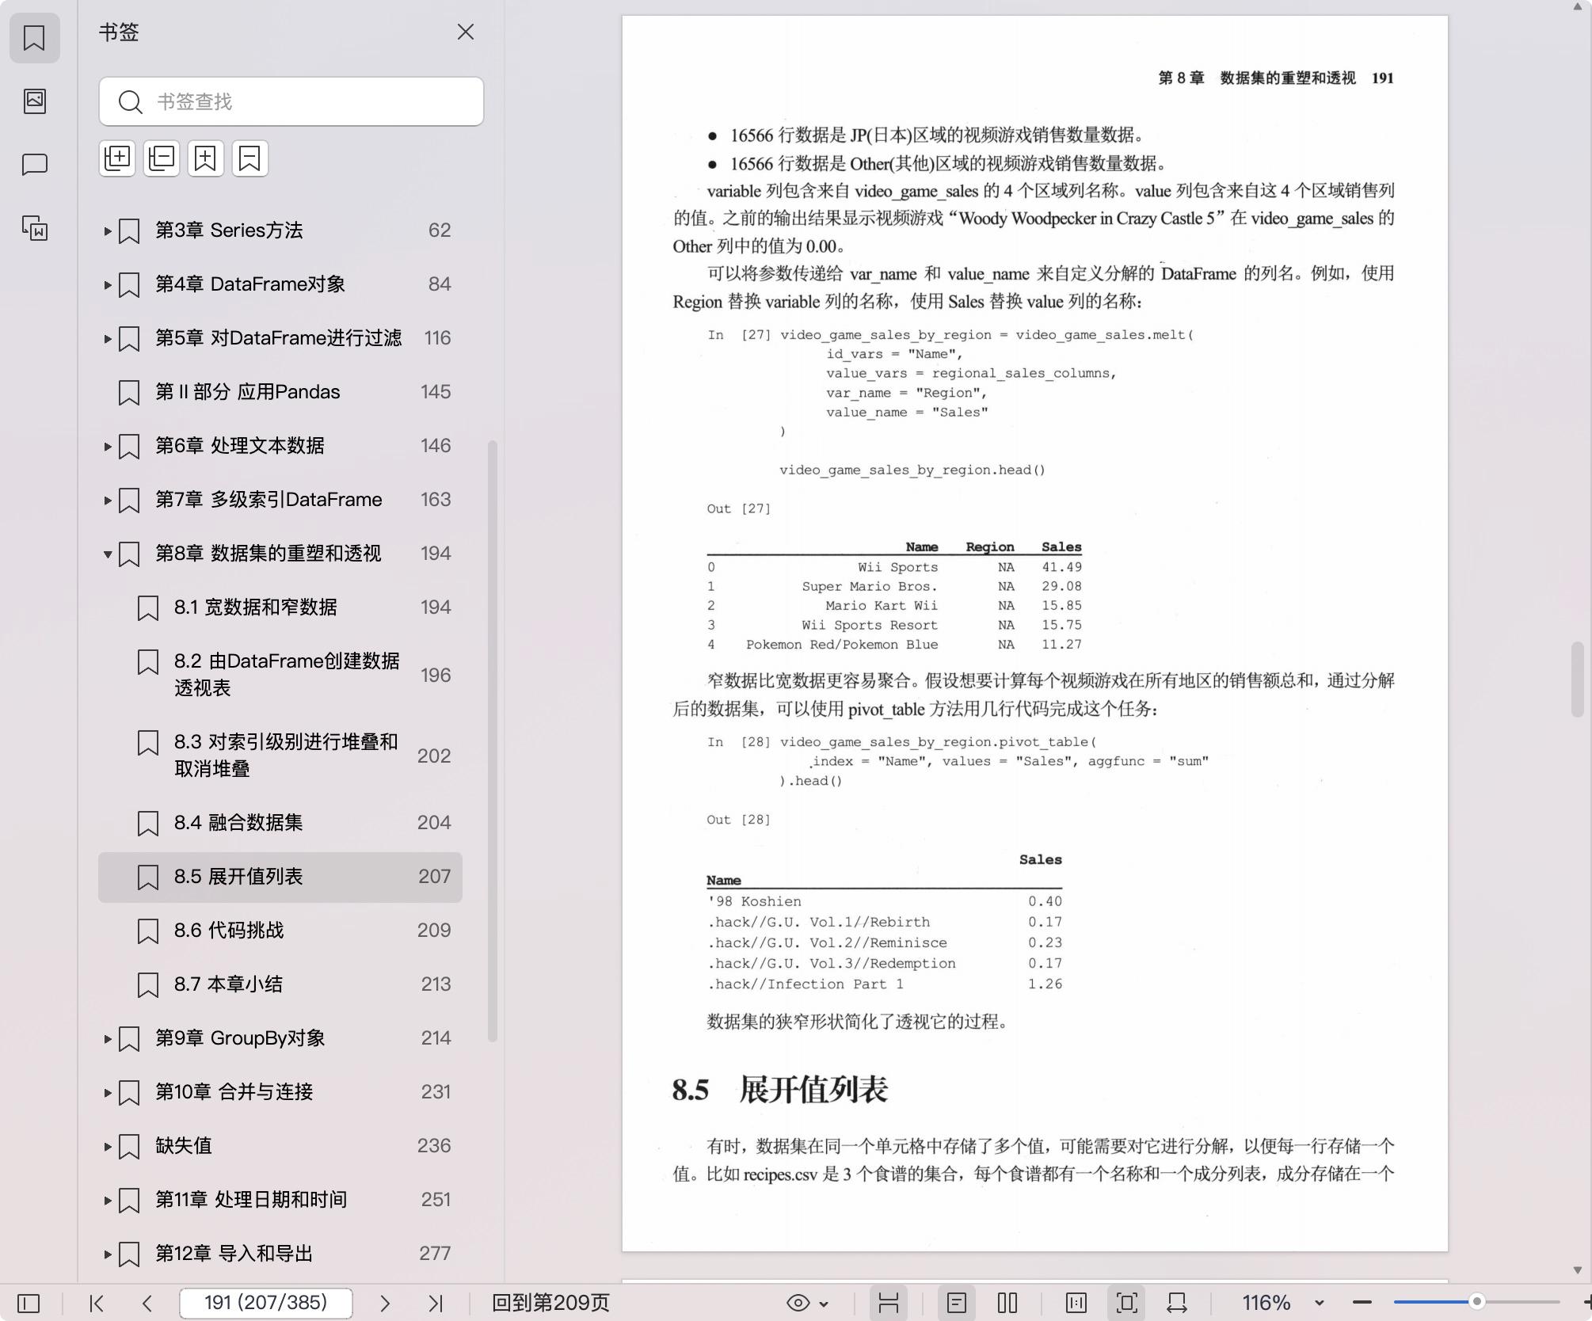The height and width of the screenshot is (1321, 1592).
Task: Click the page number field
Action: pos(266,1303)
